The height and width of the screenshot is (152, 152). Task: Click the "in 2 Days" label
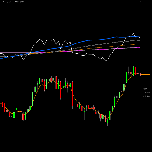pyautogui.click(x=146, y=96)
